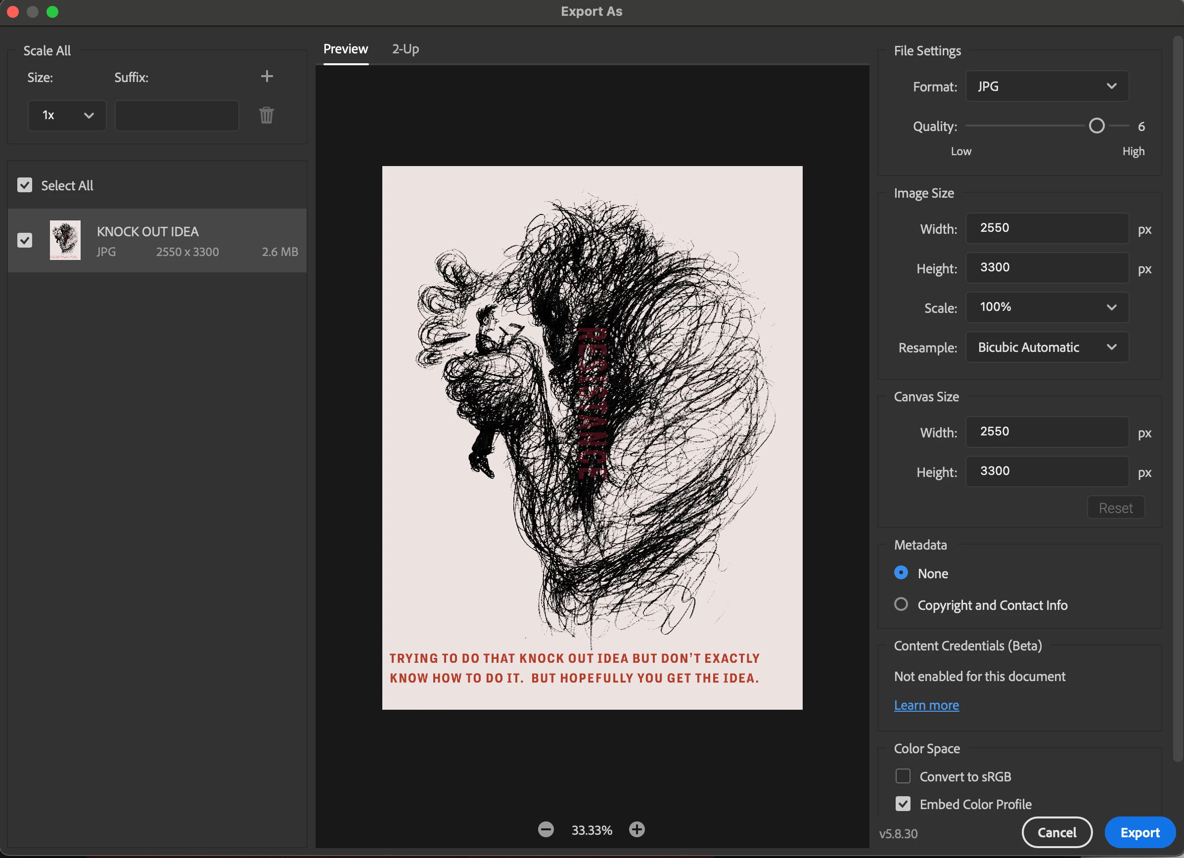Switch to the Preview tab
1184x858 pixels.
(346, 49)
